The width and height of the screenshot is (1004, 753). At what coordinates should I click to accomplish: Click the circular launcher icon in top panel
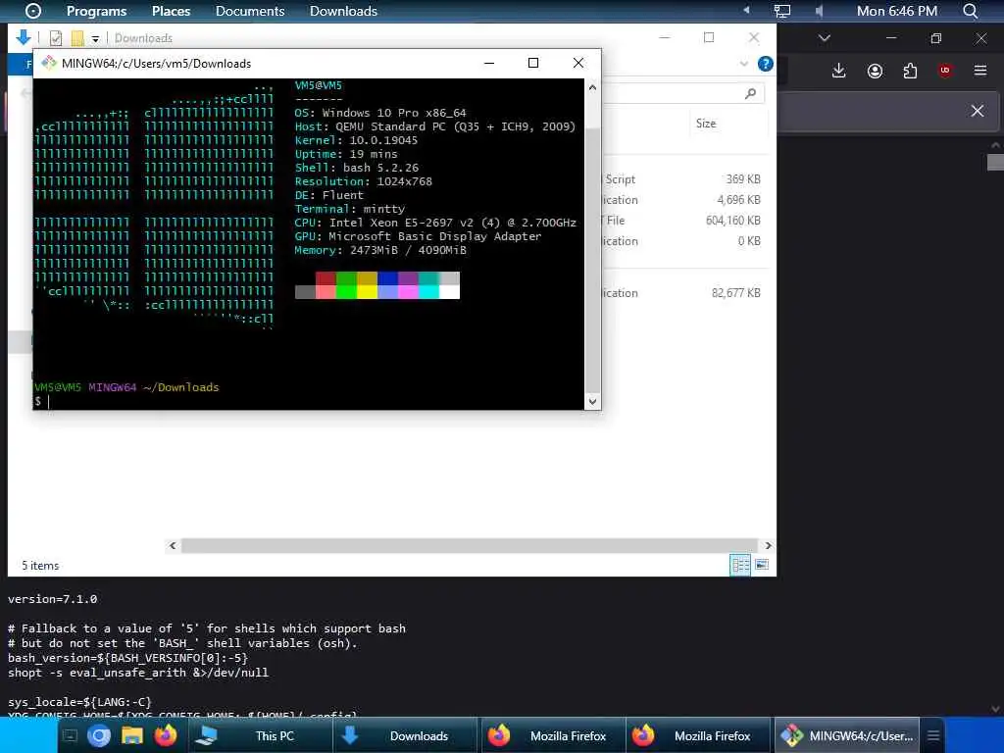[x=32, y=11]
